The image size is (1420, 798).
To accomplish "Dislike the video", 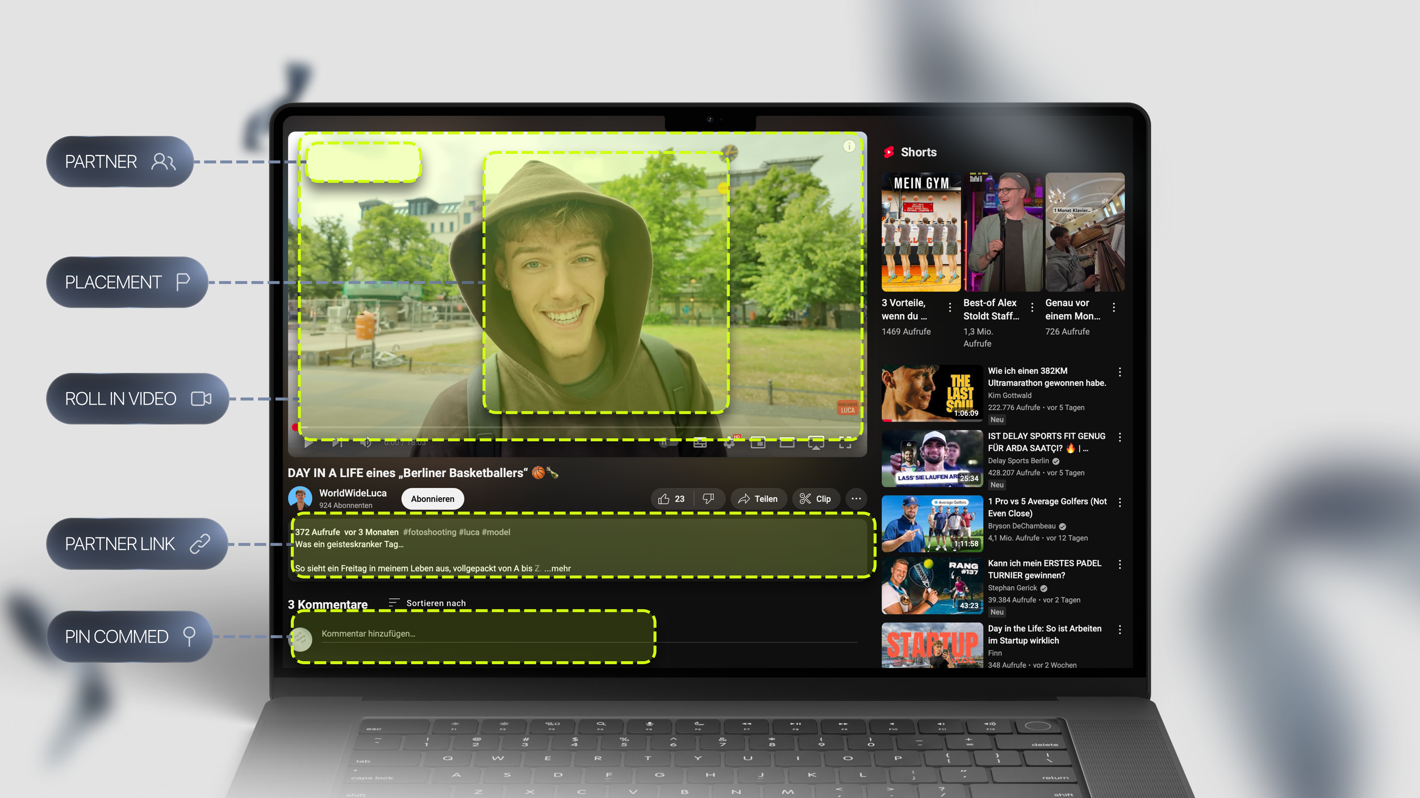I will pyautogui.click(x=708, y=499).
